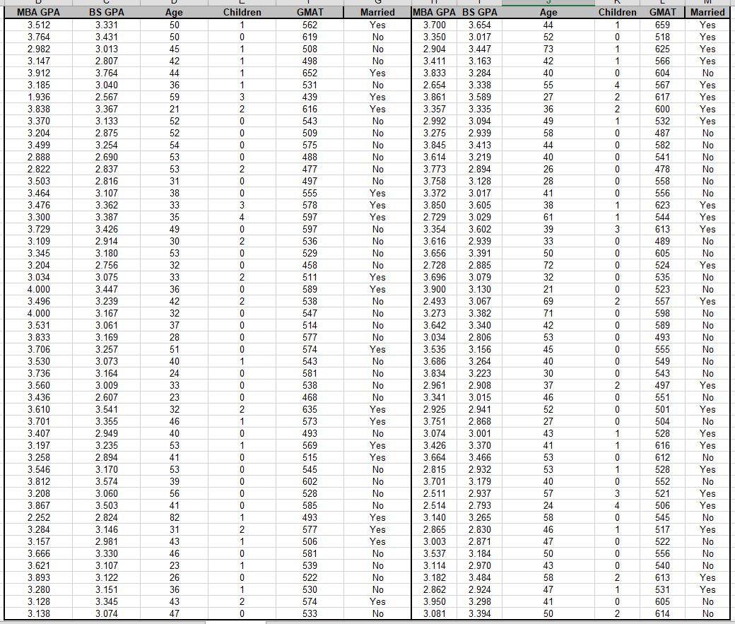
Task: Click the GMAT score 562
Action: click(x=310, y=25)
